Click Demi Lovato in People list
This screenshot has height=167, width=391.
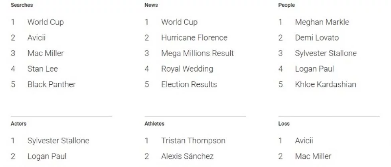click(x=317, y=38)
